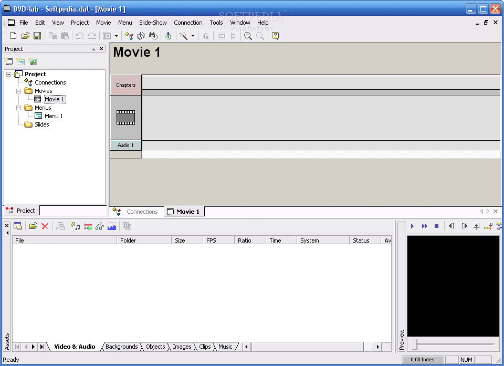The height and width of the screenshot is (366, 504).
Task: Switch to the Music assets tab
Action: pyautogui.click(x=225, y=347)
